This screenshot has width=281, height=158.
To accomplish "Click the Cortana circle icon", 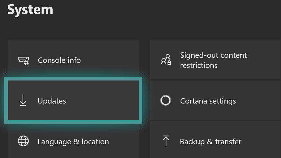I will [x=166, y=101].
